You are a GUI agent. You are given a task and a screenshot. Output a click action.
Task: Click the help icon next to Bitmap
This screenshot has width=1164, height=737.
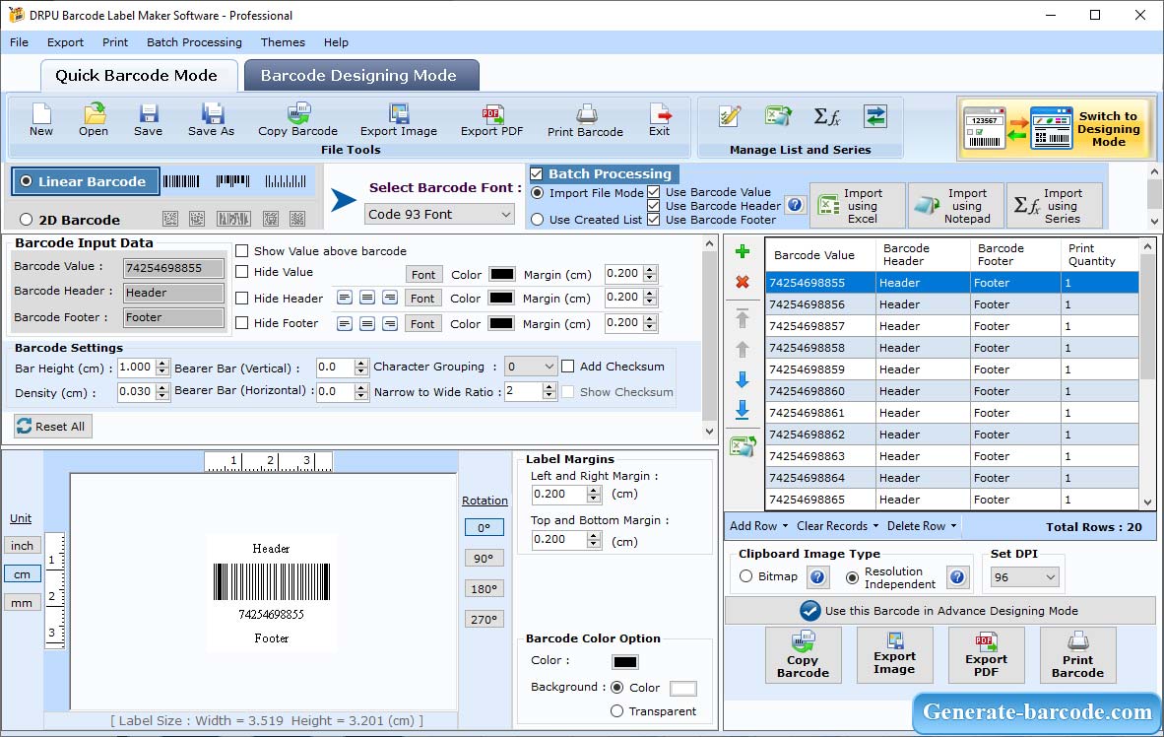coord(817,577)
